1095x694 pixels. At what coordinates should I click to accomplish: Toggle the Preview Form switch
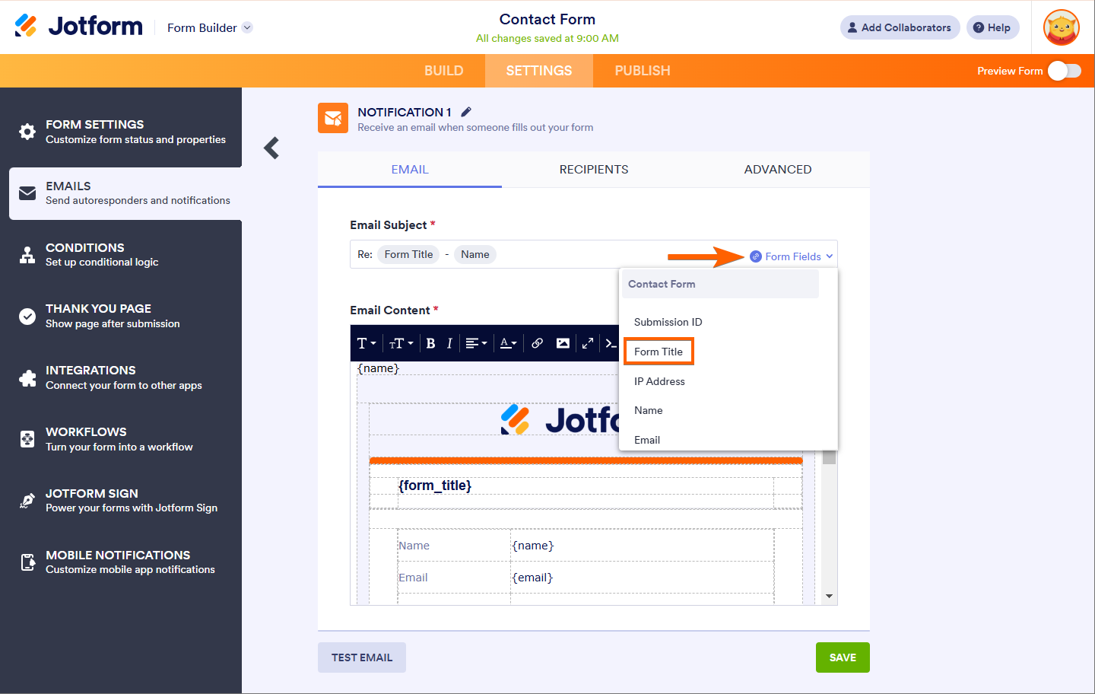1064,71
